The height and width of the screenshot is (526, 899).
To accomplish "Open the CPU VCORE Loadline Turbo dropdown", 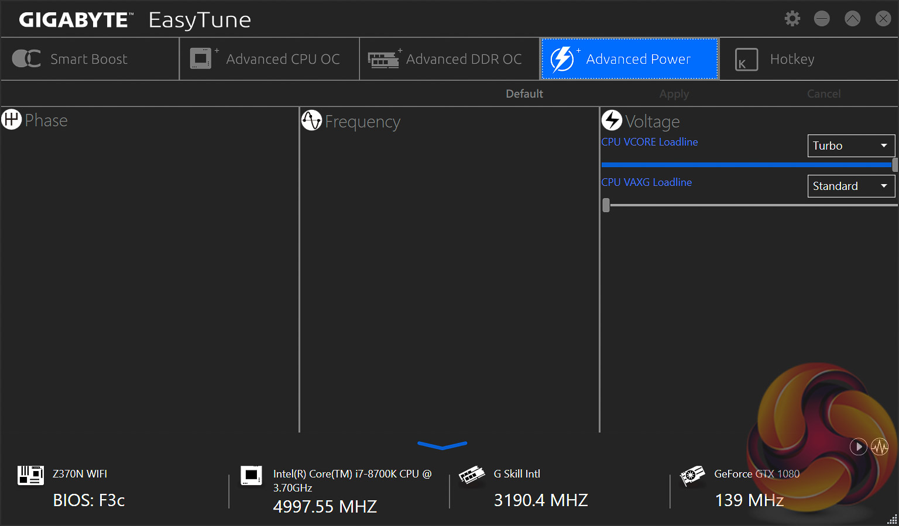I will pyautogui.click(x=851, y=146).
